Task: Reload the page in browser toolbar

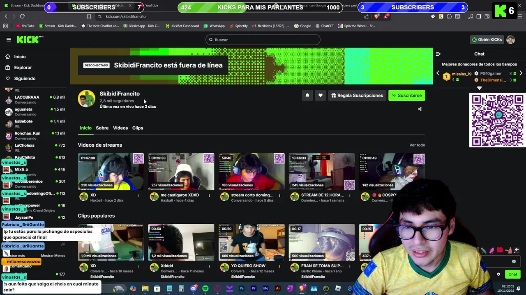Action: click(x=22, y=16)
